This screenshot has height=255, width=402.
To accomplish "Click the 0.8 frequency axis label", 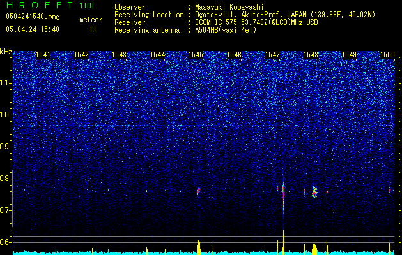I will [x=5, y=178].
